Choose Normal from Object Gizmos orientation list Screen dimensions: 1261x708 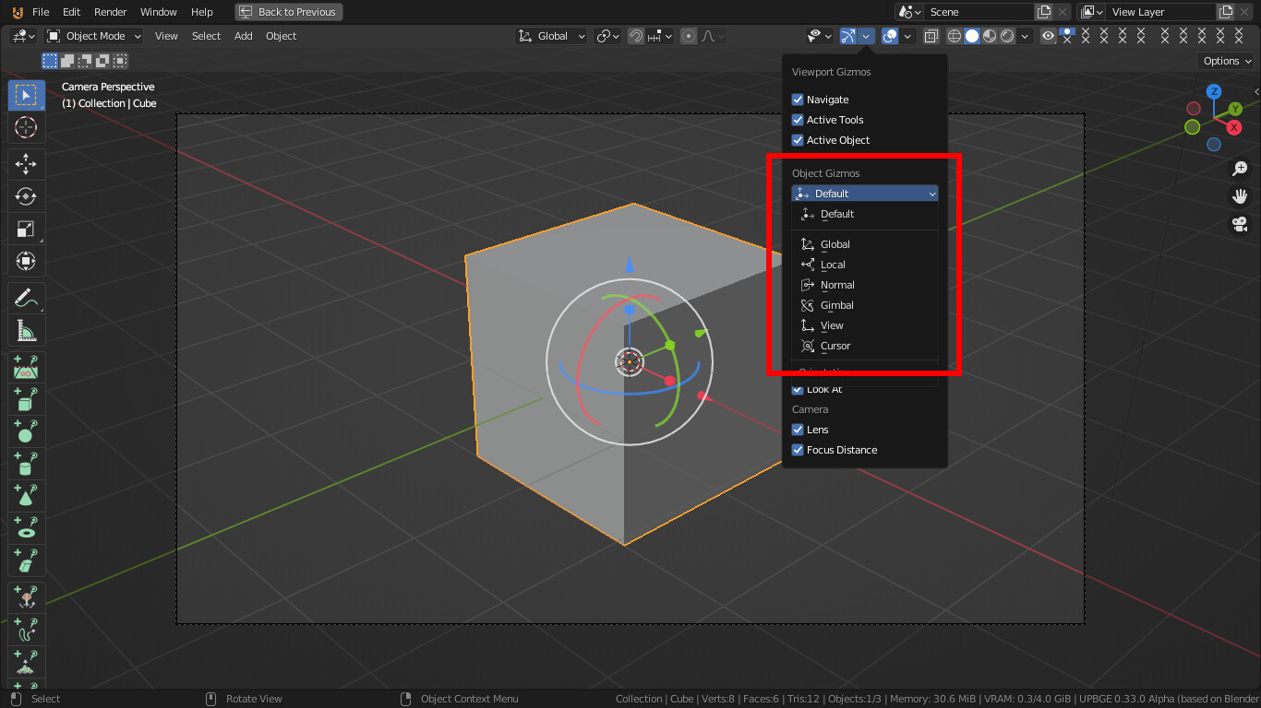pos(836,285)
